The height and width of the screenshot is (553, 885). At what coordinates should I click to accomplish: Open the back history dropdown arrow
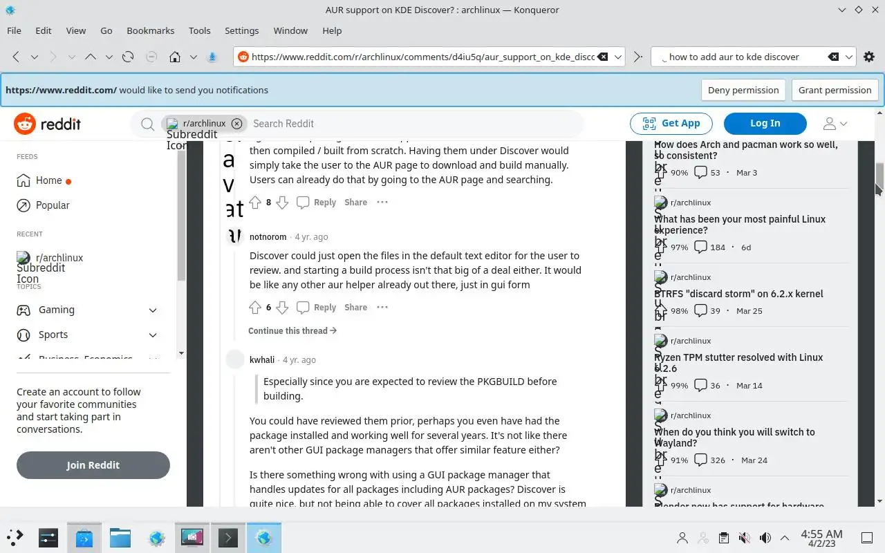click(35, 57)
